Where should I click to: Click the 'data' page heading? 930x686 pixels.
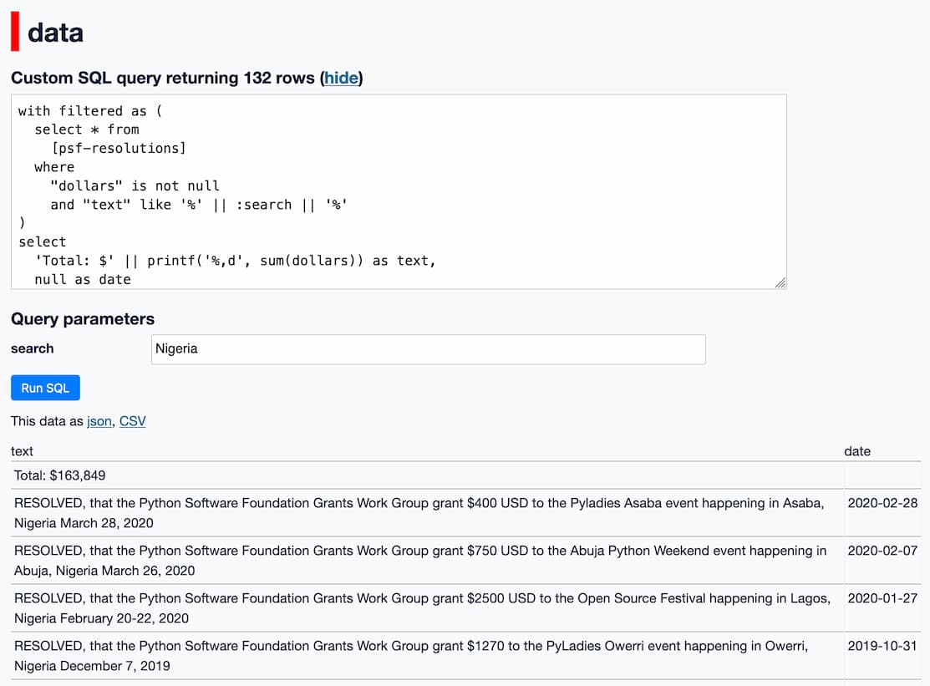55,32
